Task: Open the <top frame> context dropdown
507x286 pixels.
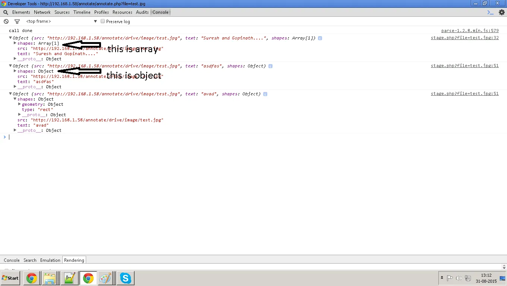Action: tap(62, 22)
